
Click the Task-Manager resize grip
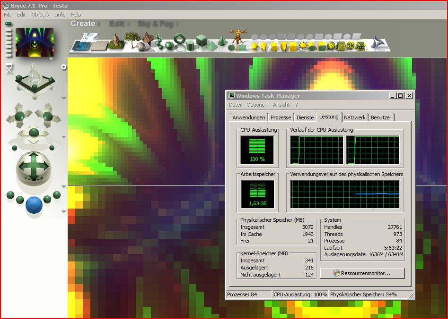coord(411,295)
